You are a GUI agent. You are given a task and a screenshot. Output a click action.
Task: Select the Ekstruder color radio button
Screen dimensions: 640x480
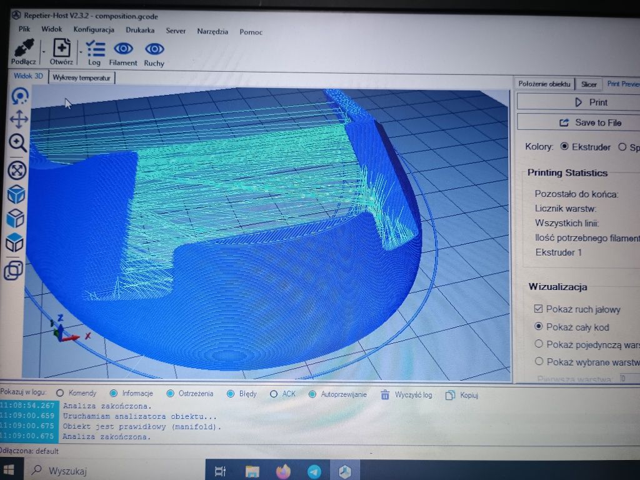[x=564, y=146]
